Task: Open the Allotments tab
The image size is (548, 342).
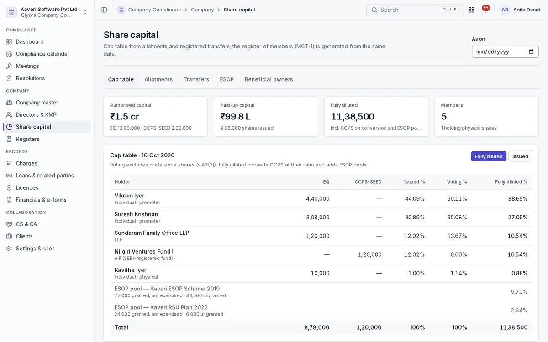Action: (x=158, y=79)
